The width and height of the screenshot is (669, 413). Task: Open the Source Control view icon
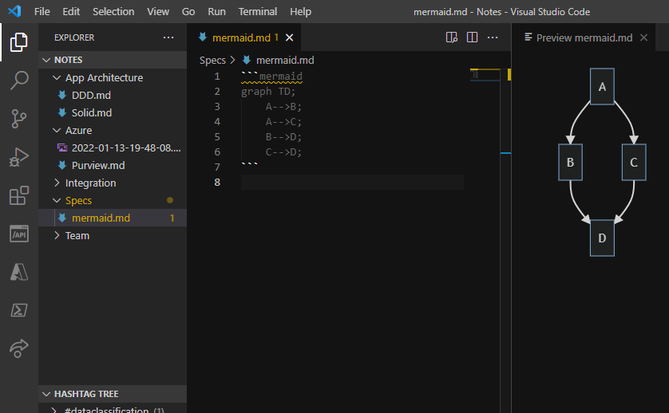click(x=19, y=119)
